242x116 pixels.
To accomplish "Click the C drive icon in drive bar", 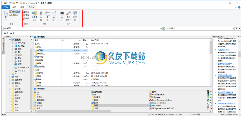I will coord(6,33).
